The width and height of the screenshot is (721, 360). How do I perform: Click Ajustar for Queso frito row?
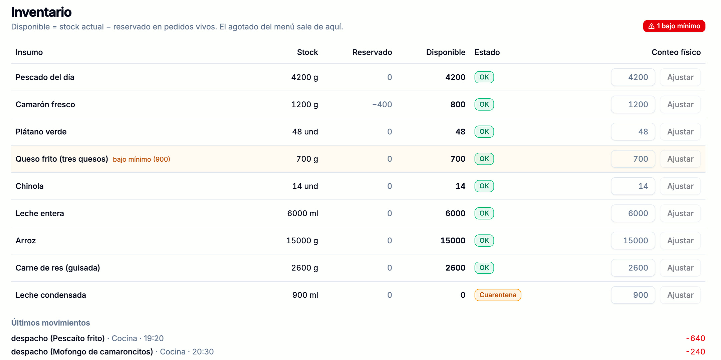click(680, 159)
